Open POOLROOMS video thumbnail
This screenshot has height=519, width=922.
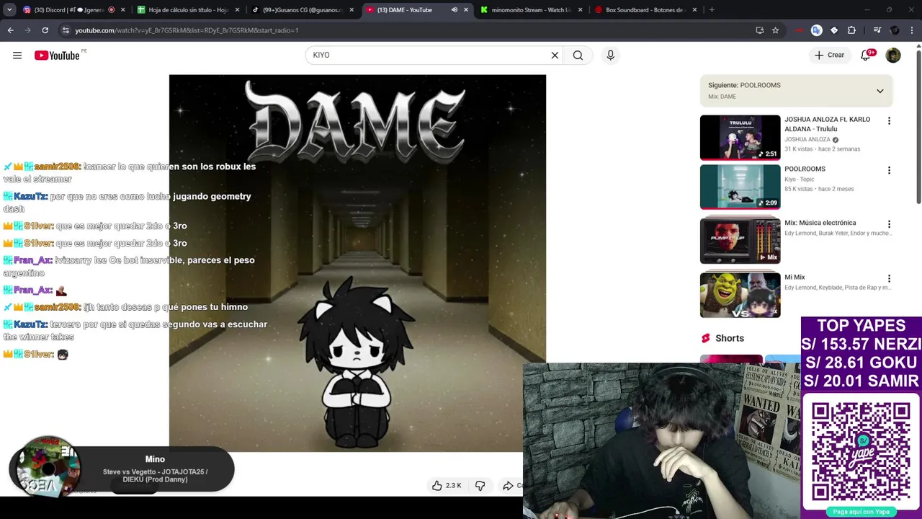coord(740,187)
